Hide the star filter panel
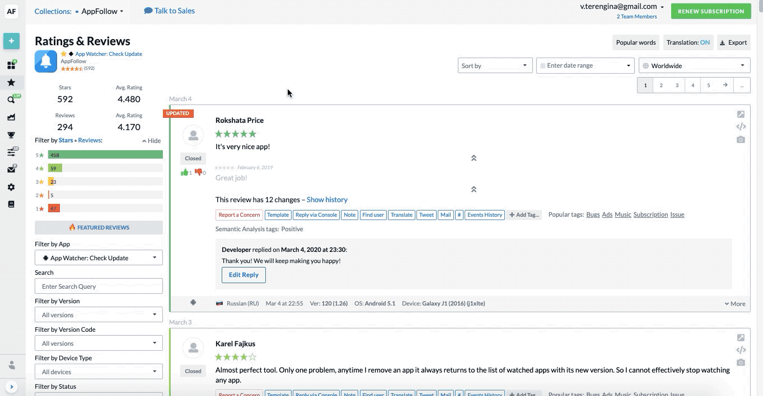Viewport: 763px width, 396px height. pos(151,141)
